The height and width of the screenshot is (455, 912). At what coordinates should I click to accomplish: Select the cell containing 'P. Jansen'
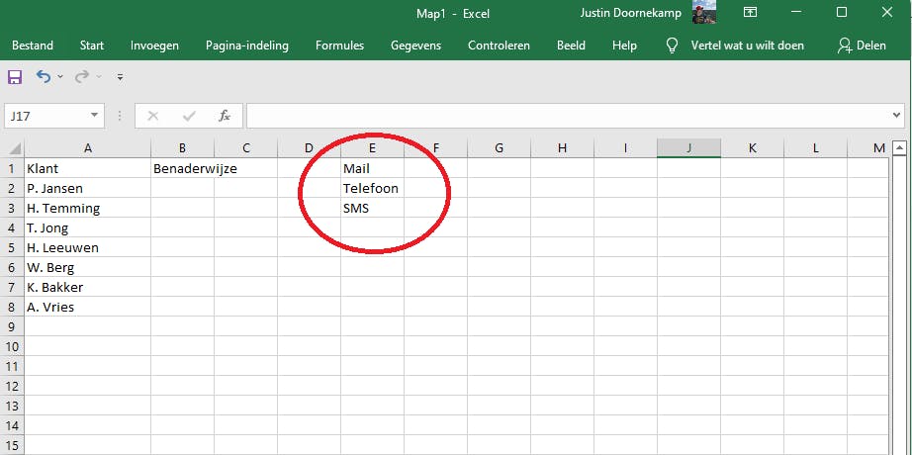coord(87,189)
